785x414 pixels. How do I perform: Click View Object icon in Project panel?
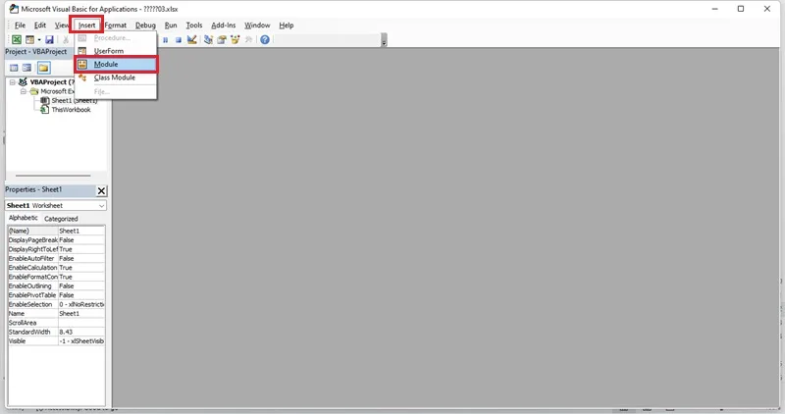click(27, 68)
